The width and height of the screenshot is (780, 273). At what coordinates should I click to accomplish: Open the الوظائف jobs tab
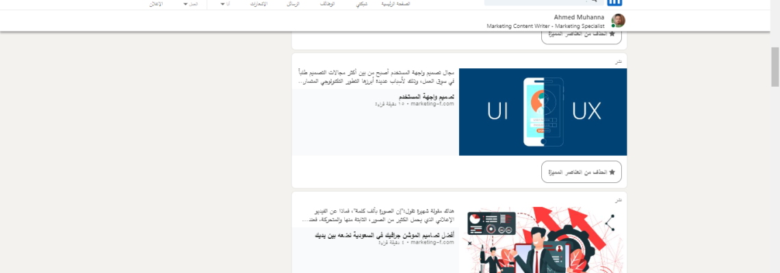point(326,4)
